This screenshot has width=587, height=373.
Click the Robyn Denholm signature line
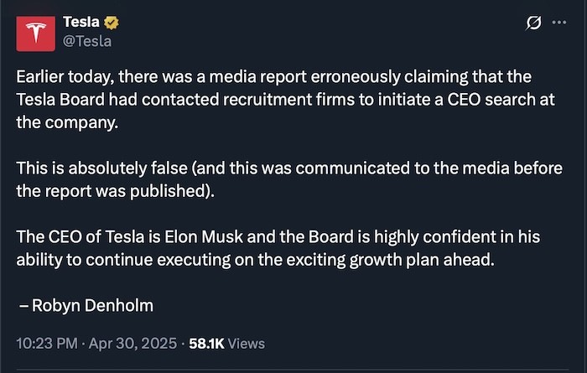tap(86, 305)
